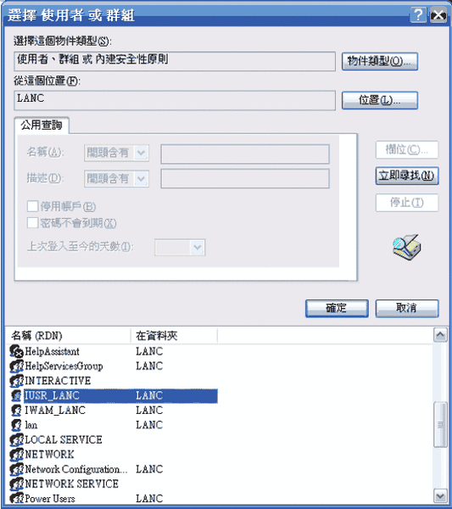The image size is (452, 509).
Task: Toggle the 密碼不會到期 checkbox
Action: coord(32,223)
